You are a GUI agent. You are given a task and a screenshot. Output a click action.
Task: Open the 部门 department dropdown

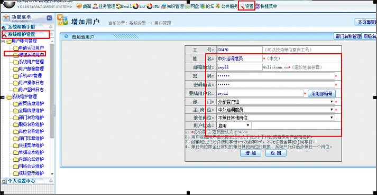tap(276, 102)
